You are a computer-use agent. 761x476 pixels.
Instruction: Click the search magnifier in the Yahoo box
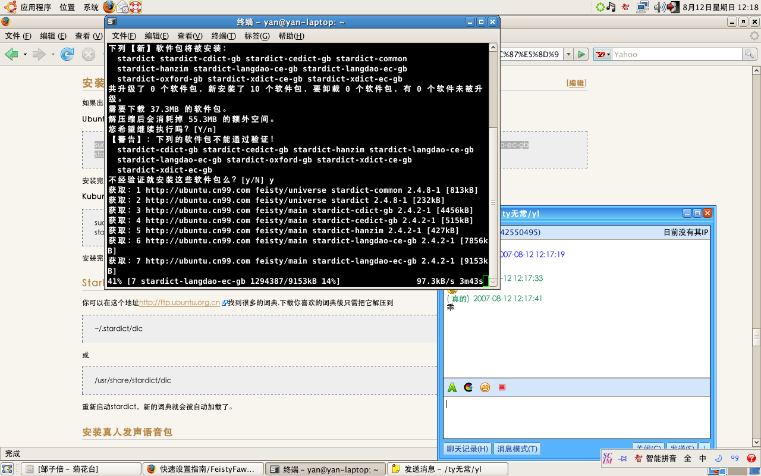[750, 54]
